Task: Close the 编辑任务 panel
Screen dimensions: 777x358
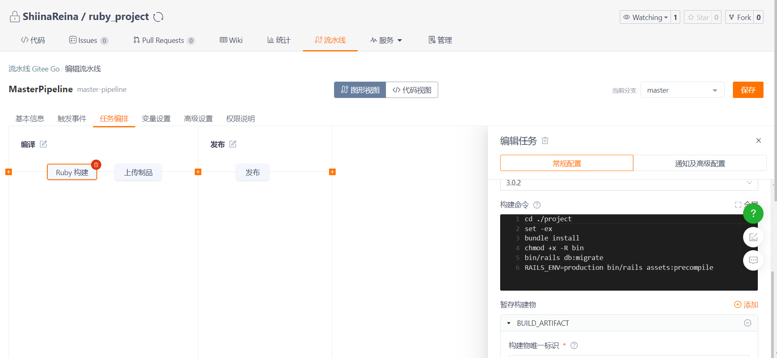Action: (759, 140)
